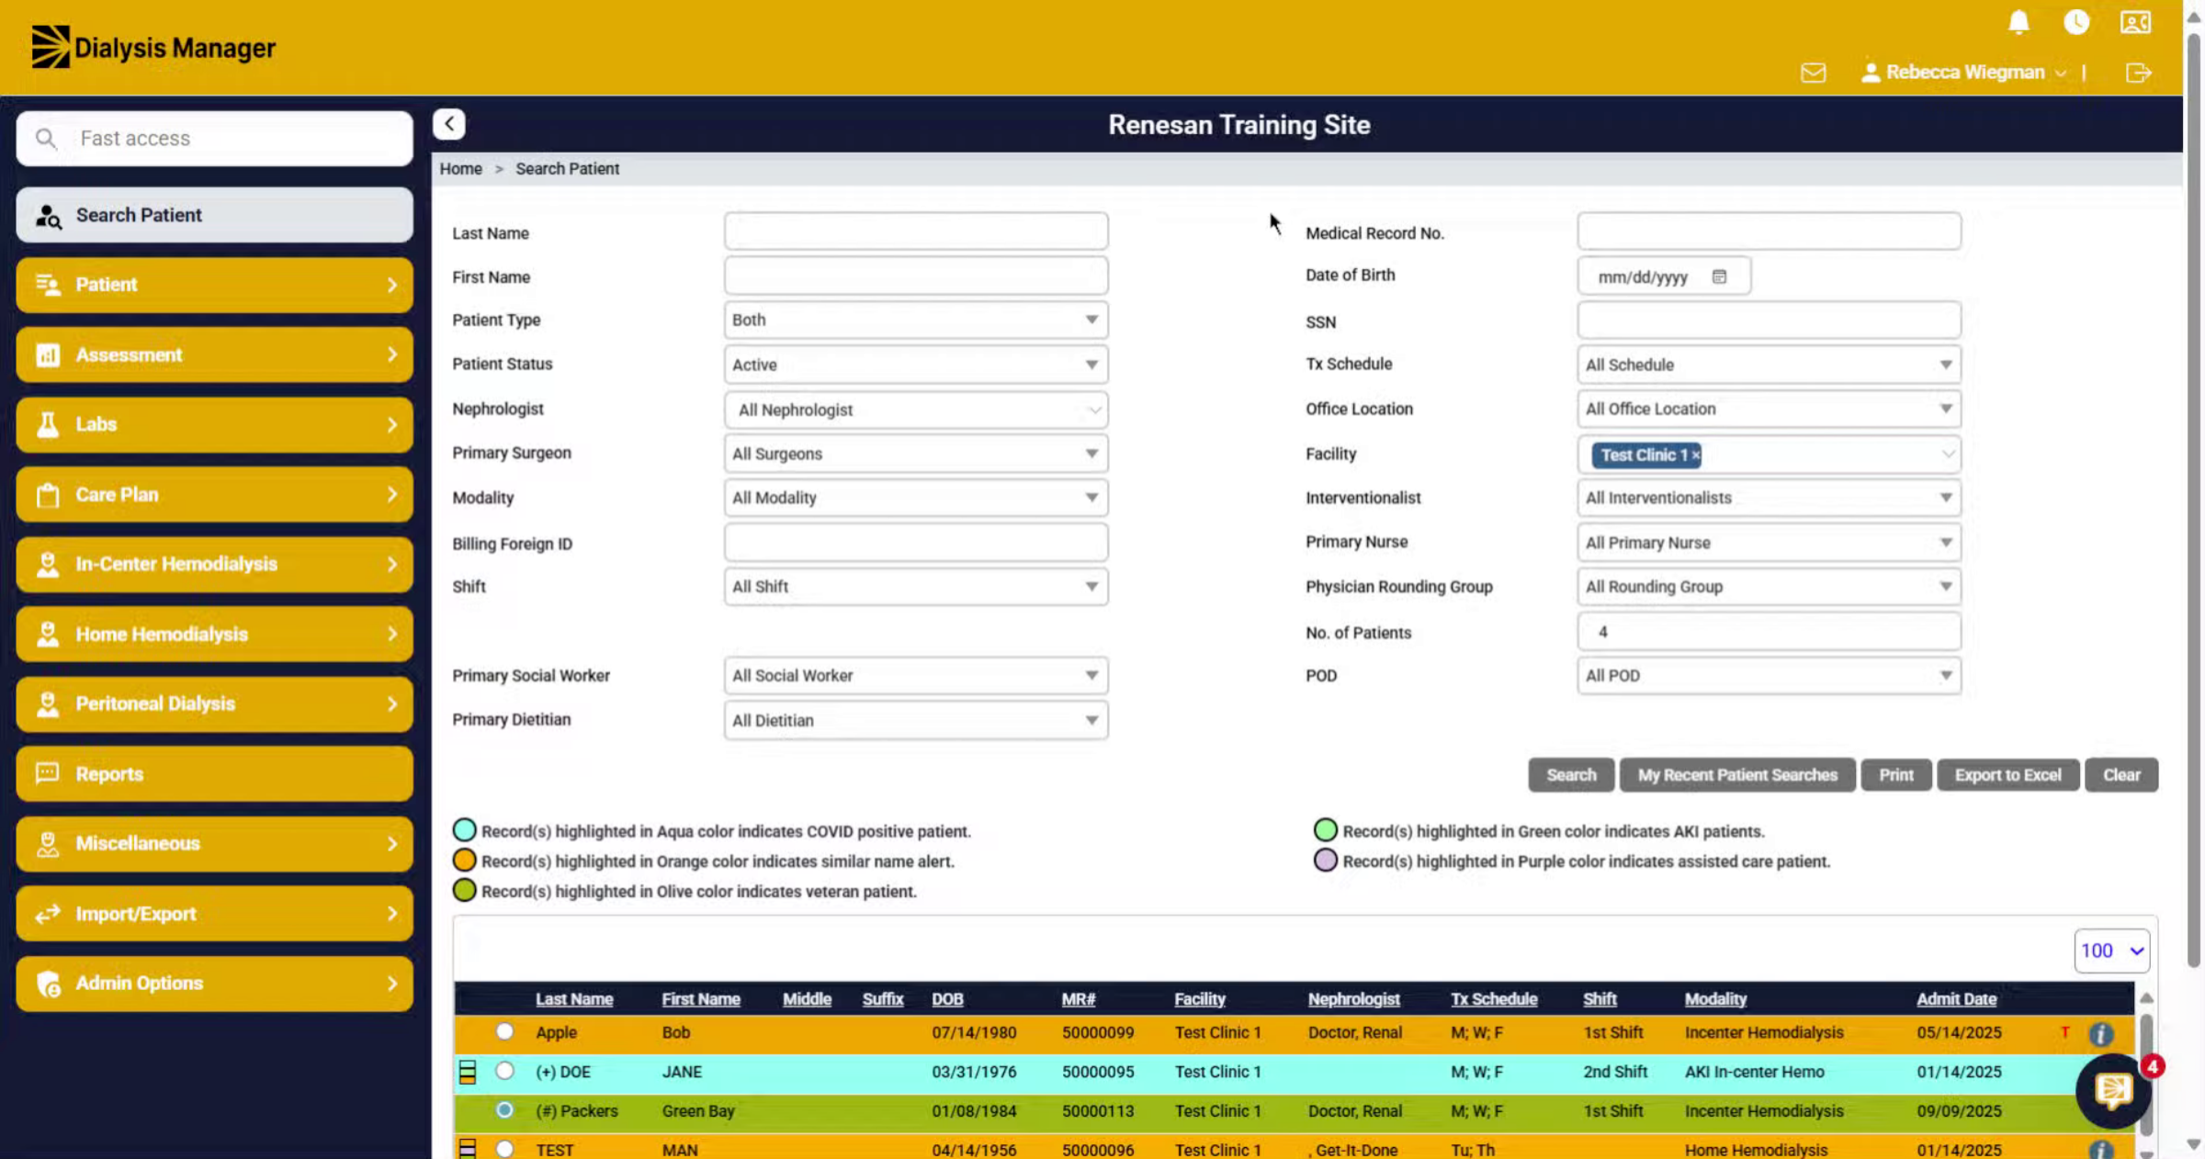Open the Tx Schedule dropdown
Image resolution: width=2205 pixels, height=1159 pixels.
[x=1769, y=365]
